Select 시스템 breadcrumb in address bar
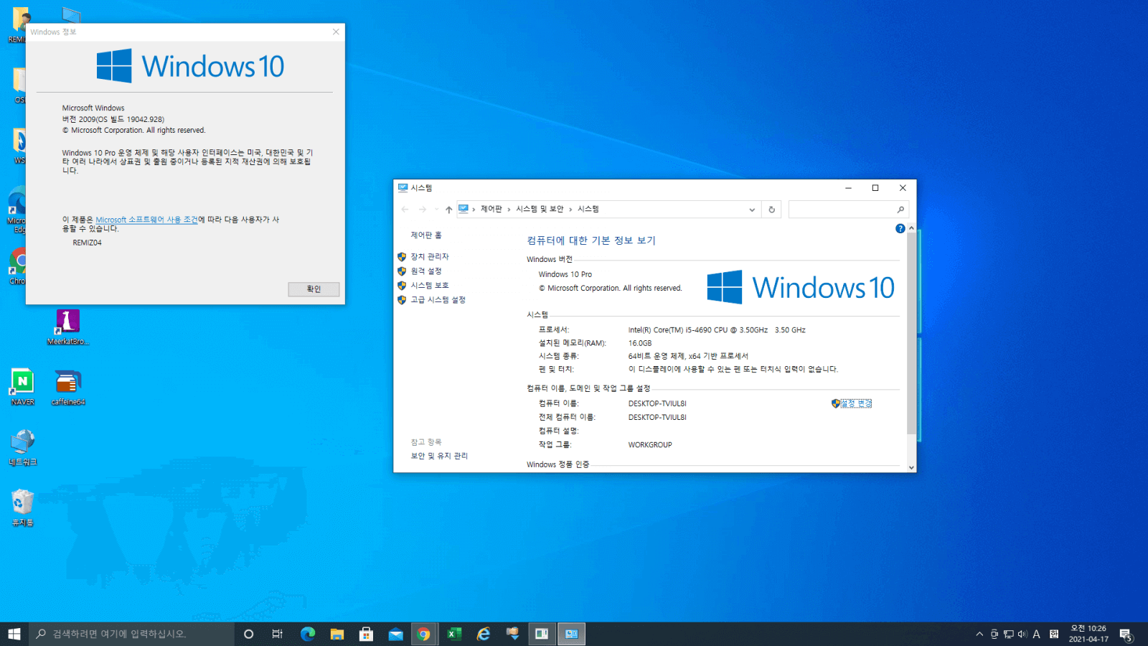 tap(588, 209)
